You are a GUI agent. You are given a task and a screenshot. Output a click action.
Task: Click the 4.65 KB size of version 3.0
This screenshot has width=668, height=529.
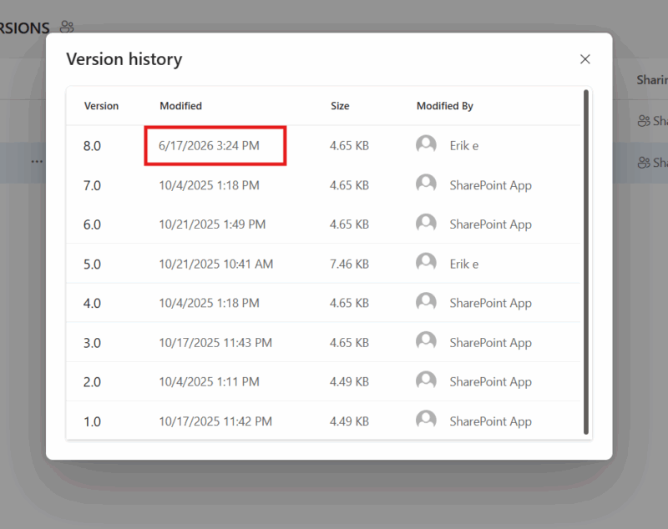point(349,343)
